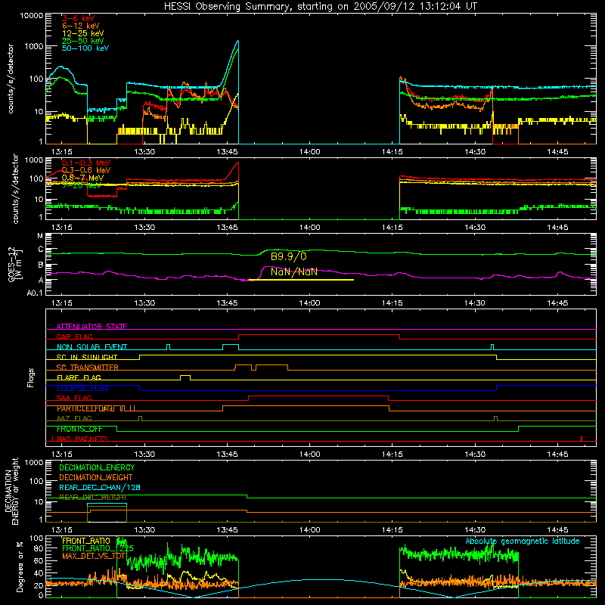
Task: Select the NON_SOLAR_EVENT flag label
Action: pos(92,347)
